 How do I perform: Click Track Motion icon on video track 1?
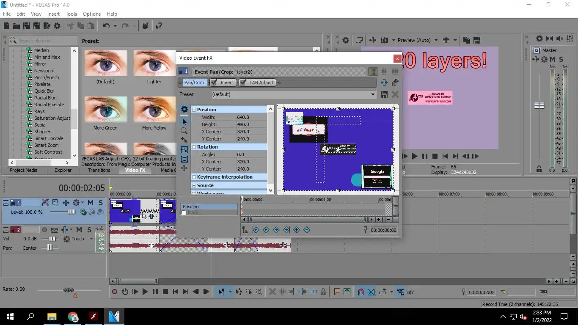click(56, 203)
